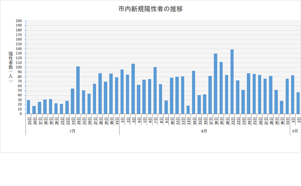The width and height of the screenshot is (301, 186).
Task: Click the 200 value on the vertical axis
Action: point(19,21)
